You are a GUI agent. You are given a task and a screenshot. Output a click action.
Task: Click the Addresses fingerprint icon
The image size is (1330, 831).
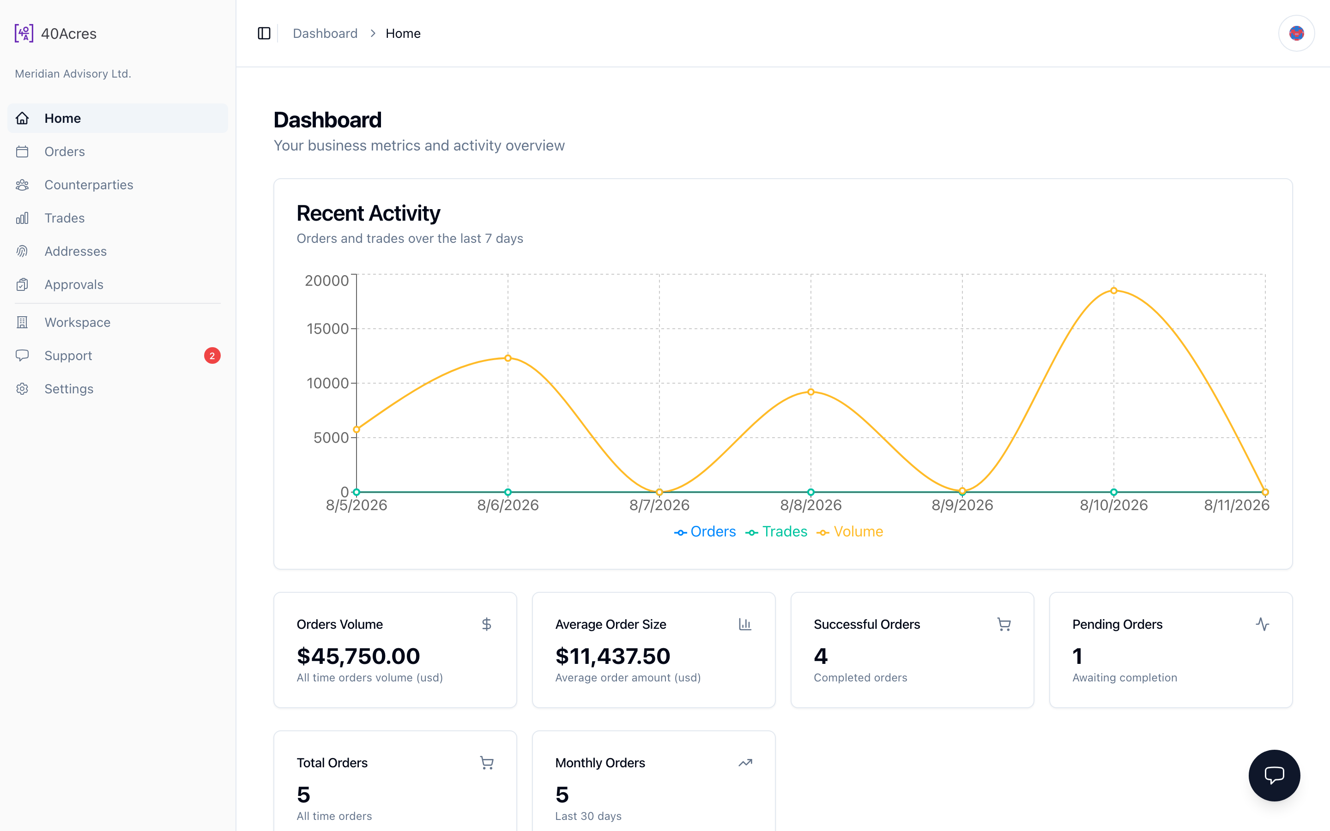tap(22, 251)
